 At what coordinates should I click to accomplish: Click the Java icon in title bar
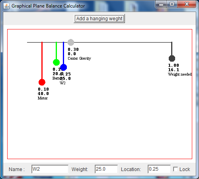click(6, 6)
